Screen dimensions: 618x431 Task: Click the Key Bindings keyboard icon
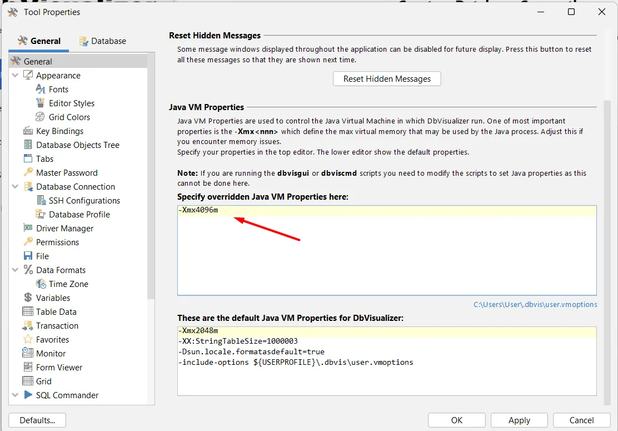[28, 131]
